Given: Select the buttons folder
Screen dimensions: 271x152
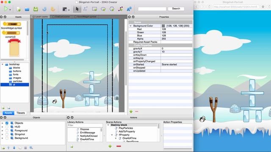Looking at the screenshot, I should (17, 71).
